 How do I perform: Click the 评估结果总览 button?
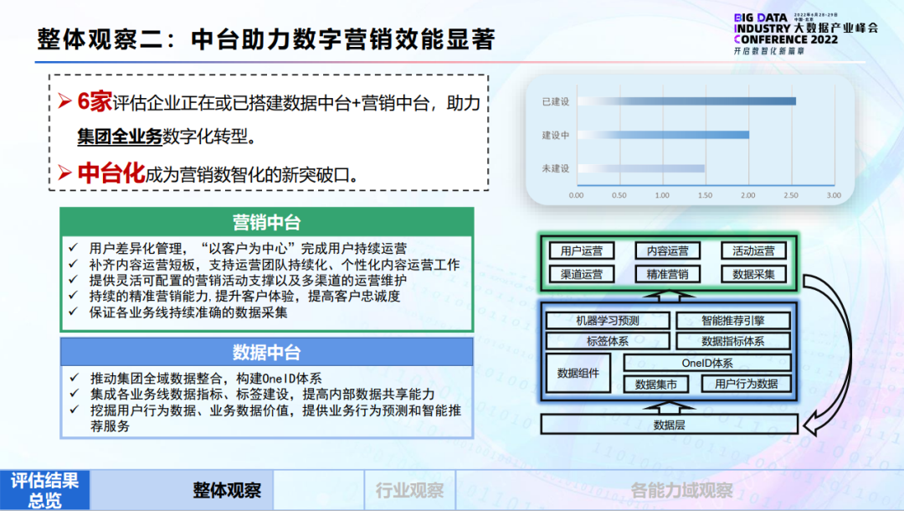click(44, 488)
